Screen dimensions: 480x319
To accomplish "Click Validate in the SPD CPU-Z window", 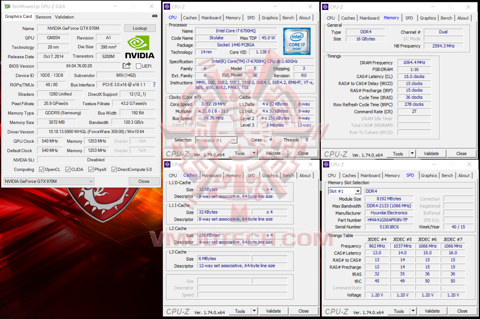I will click(x=432, y=311).
